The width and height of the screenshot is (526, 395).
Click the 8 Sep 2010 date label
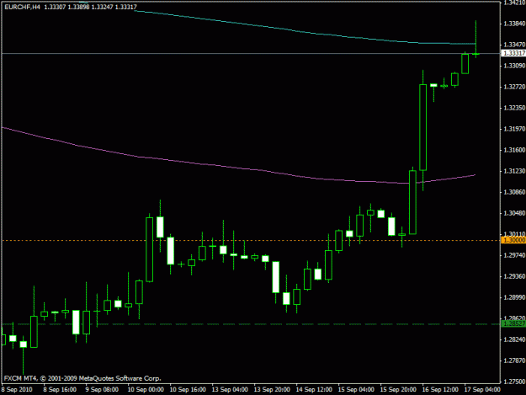17,389
